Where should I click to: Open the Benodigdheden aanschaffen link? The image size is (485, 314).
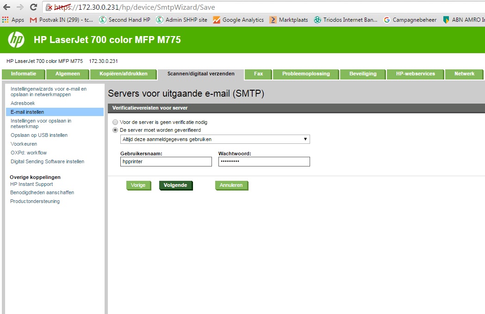(x=42, y=192)
